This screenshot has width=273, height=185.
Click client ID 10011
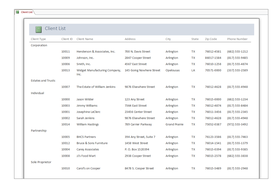(x=66, y=52)
